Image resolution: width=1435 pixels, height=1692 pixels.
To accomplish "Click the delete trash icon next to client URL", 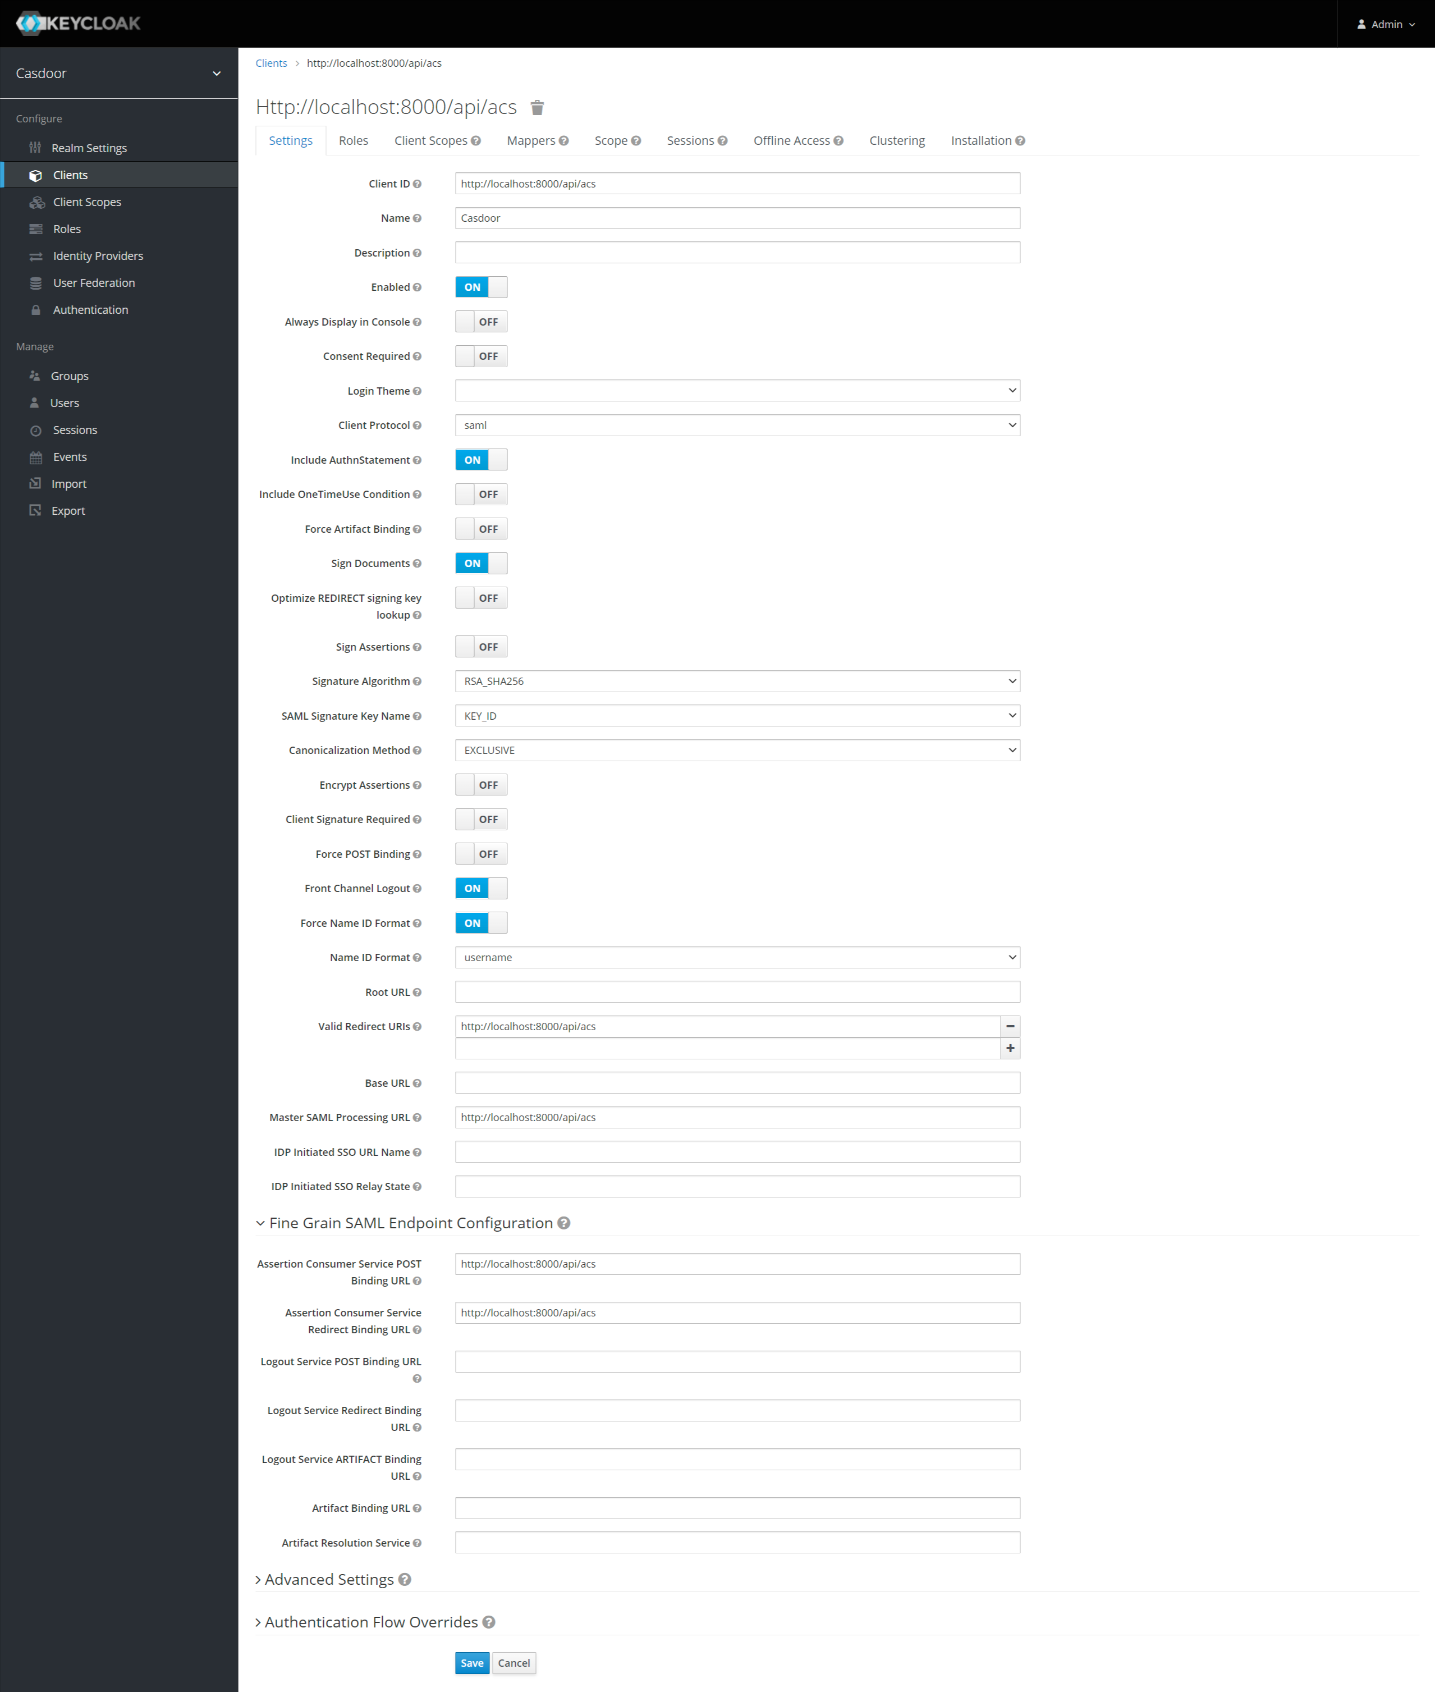I will tap(538, 107).
